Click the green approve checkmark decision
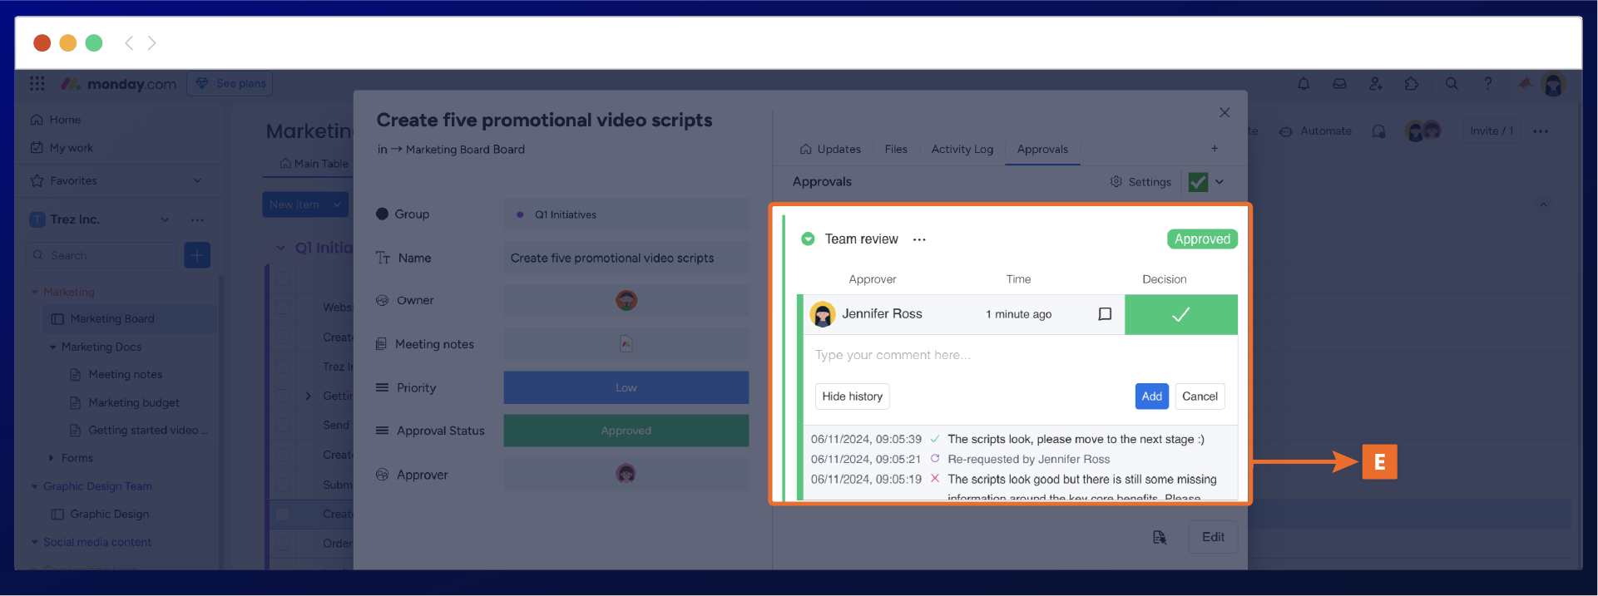 tap(1180, 314)
